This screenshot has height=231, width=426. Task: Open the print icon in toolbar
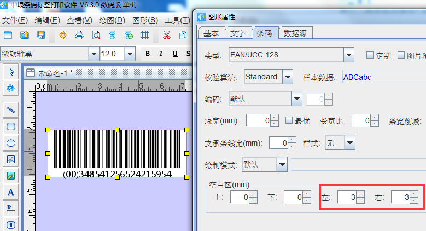click(79, 36)
